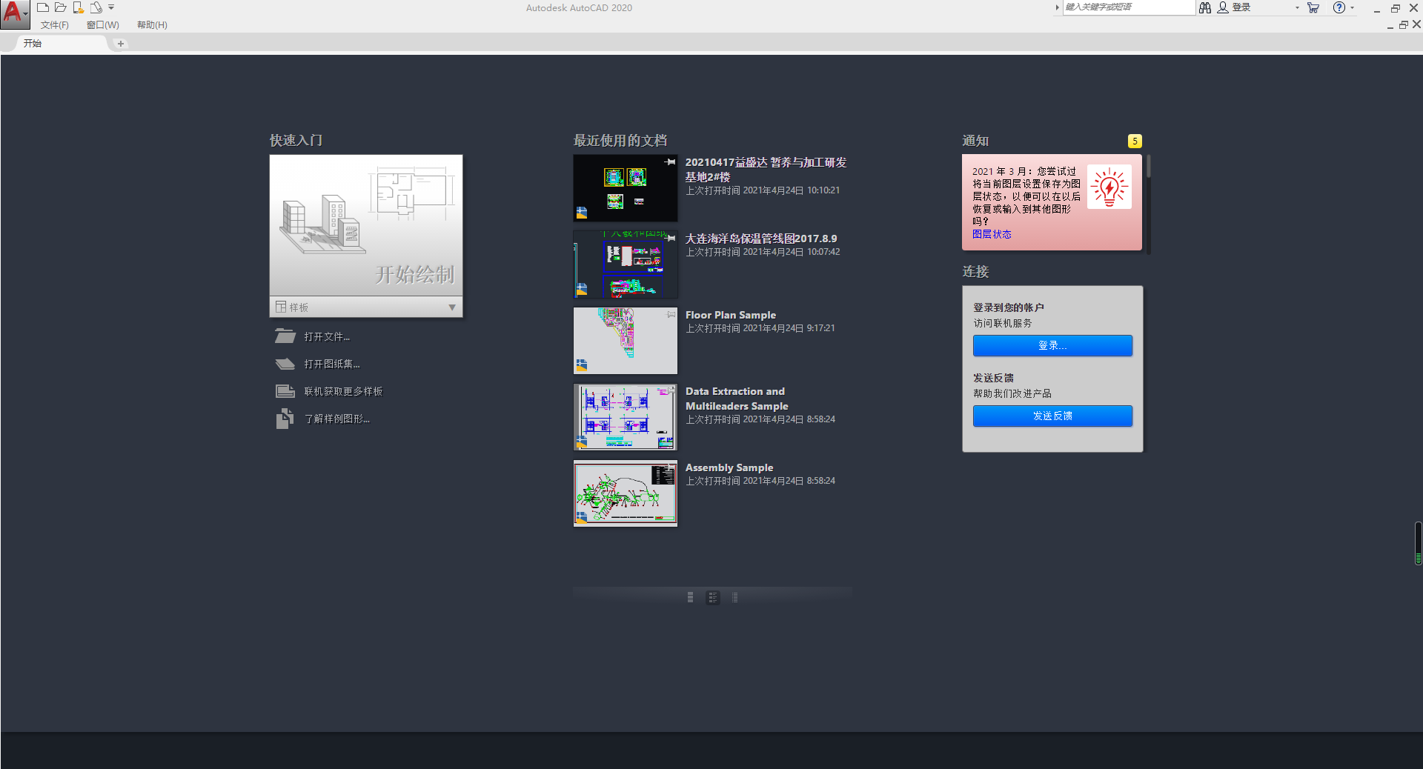Click the notification count badge 5
This screenshot has width=1423, height=769.
pos(1135,141)
